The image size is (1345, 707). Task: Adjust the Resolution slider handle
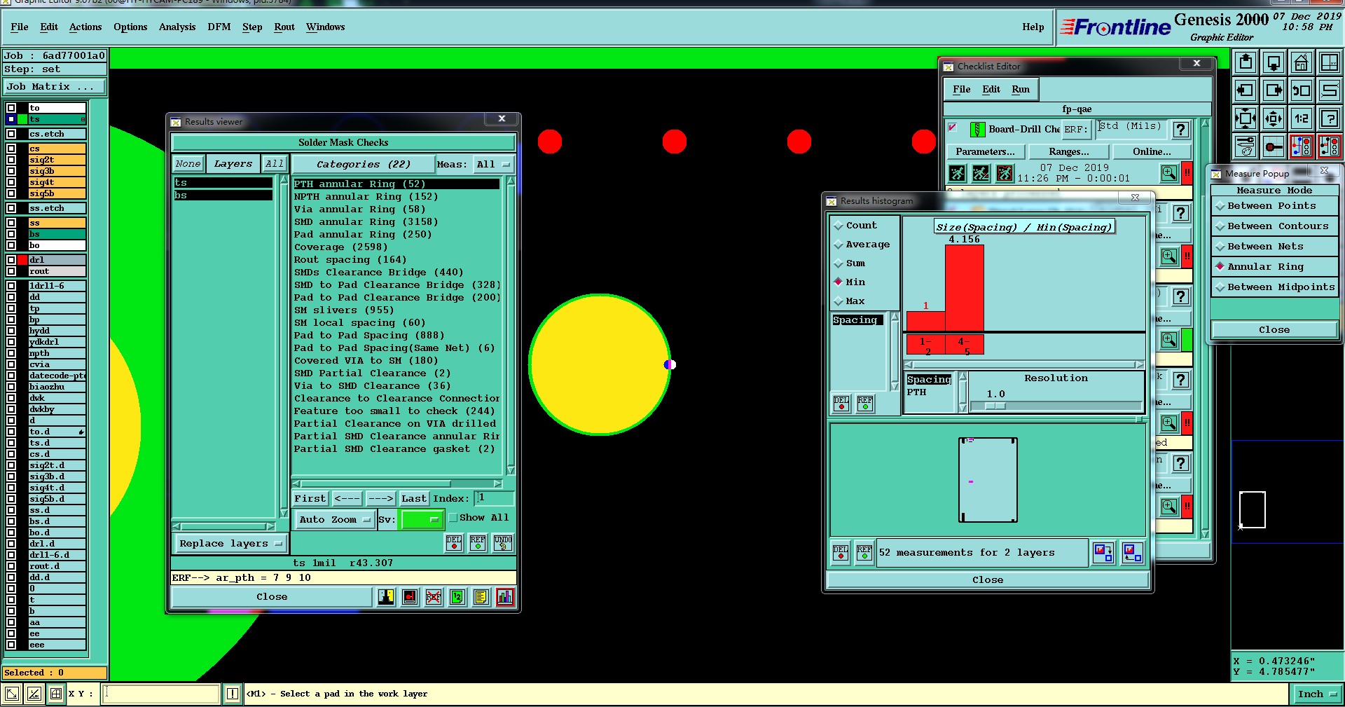click(x=995, y=406)
